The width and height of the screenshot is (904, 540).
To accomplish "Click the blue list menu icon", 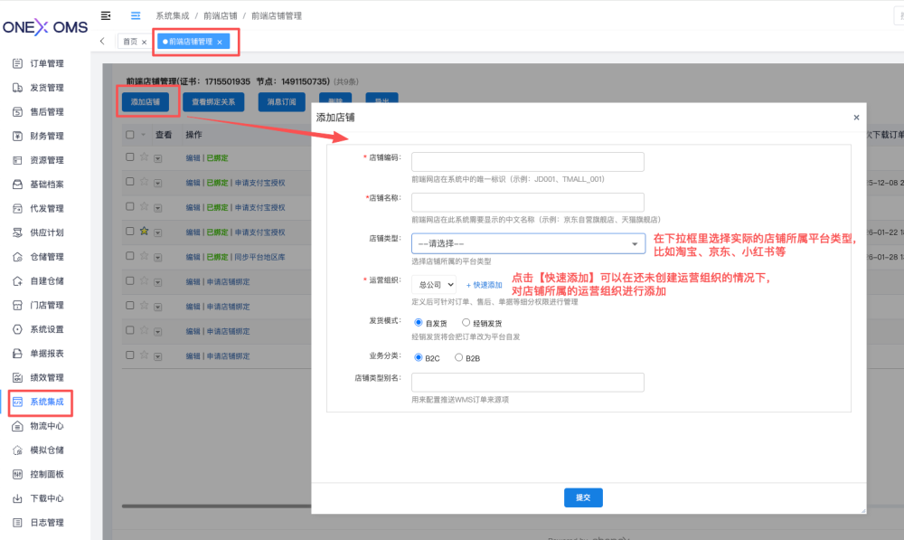I will coord(136,15).
